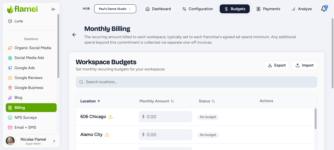Click the Flamel logo
Viewport: 334px width, 150px height.
tap(22, 9)
